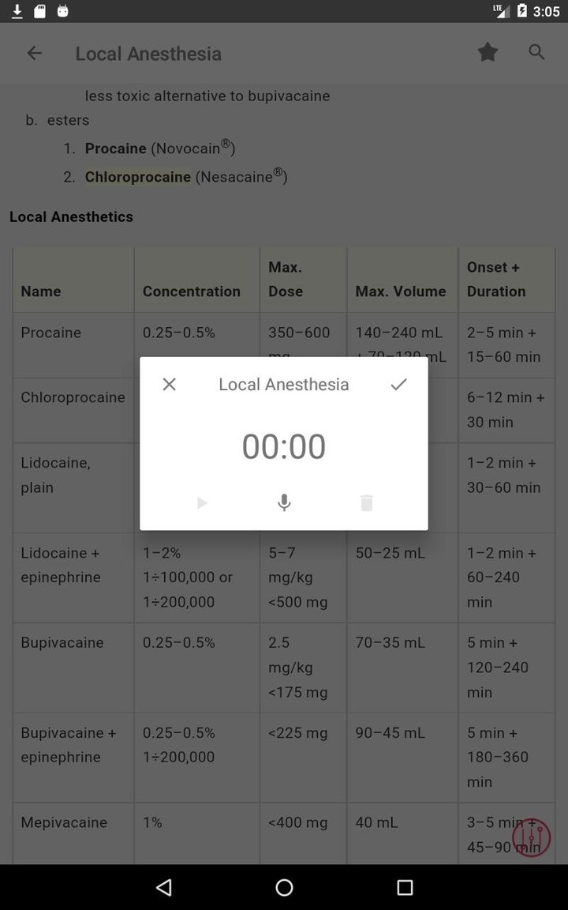Tap the Android debug status icon
The image size is (568, 910).
pos(62,11)
